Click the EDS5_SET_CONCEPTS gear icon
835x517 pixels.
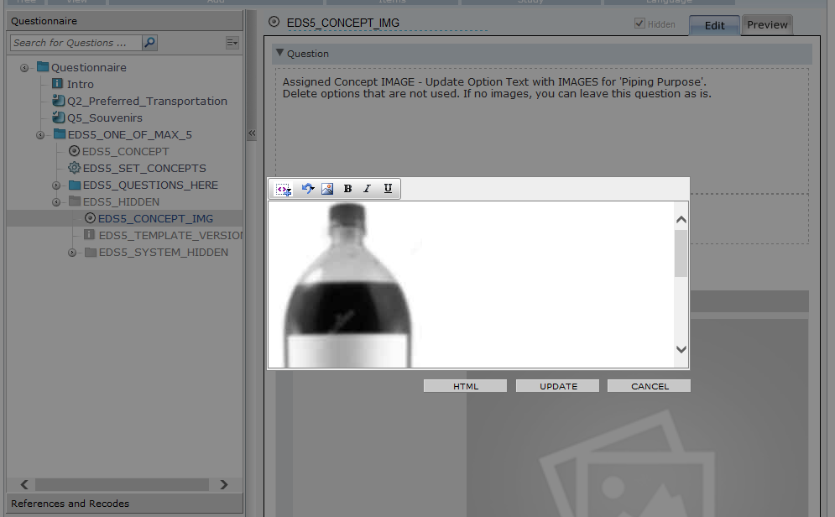tap(74, 168)
